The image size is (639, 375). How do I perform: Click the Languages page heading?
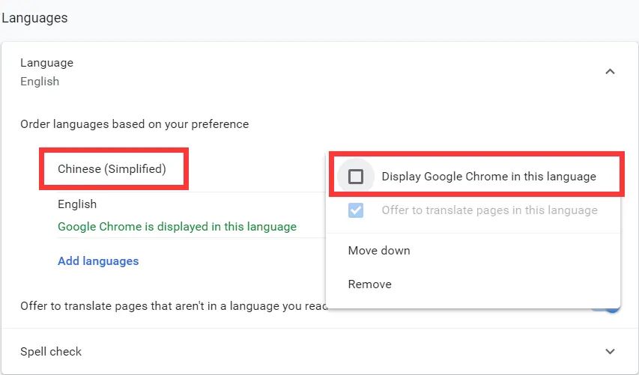pyautogui.click(x=34, y=18)
